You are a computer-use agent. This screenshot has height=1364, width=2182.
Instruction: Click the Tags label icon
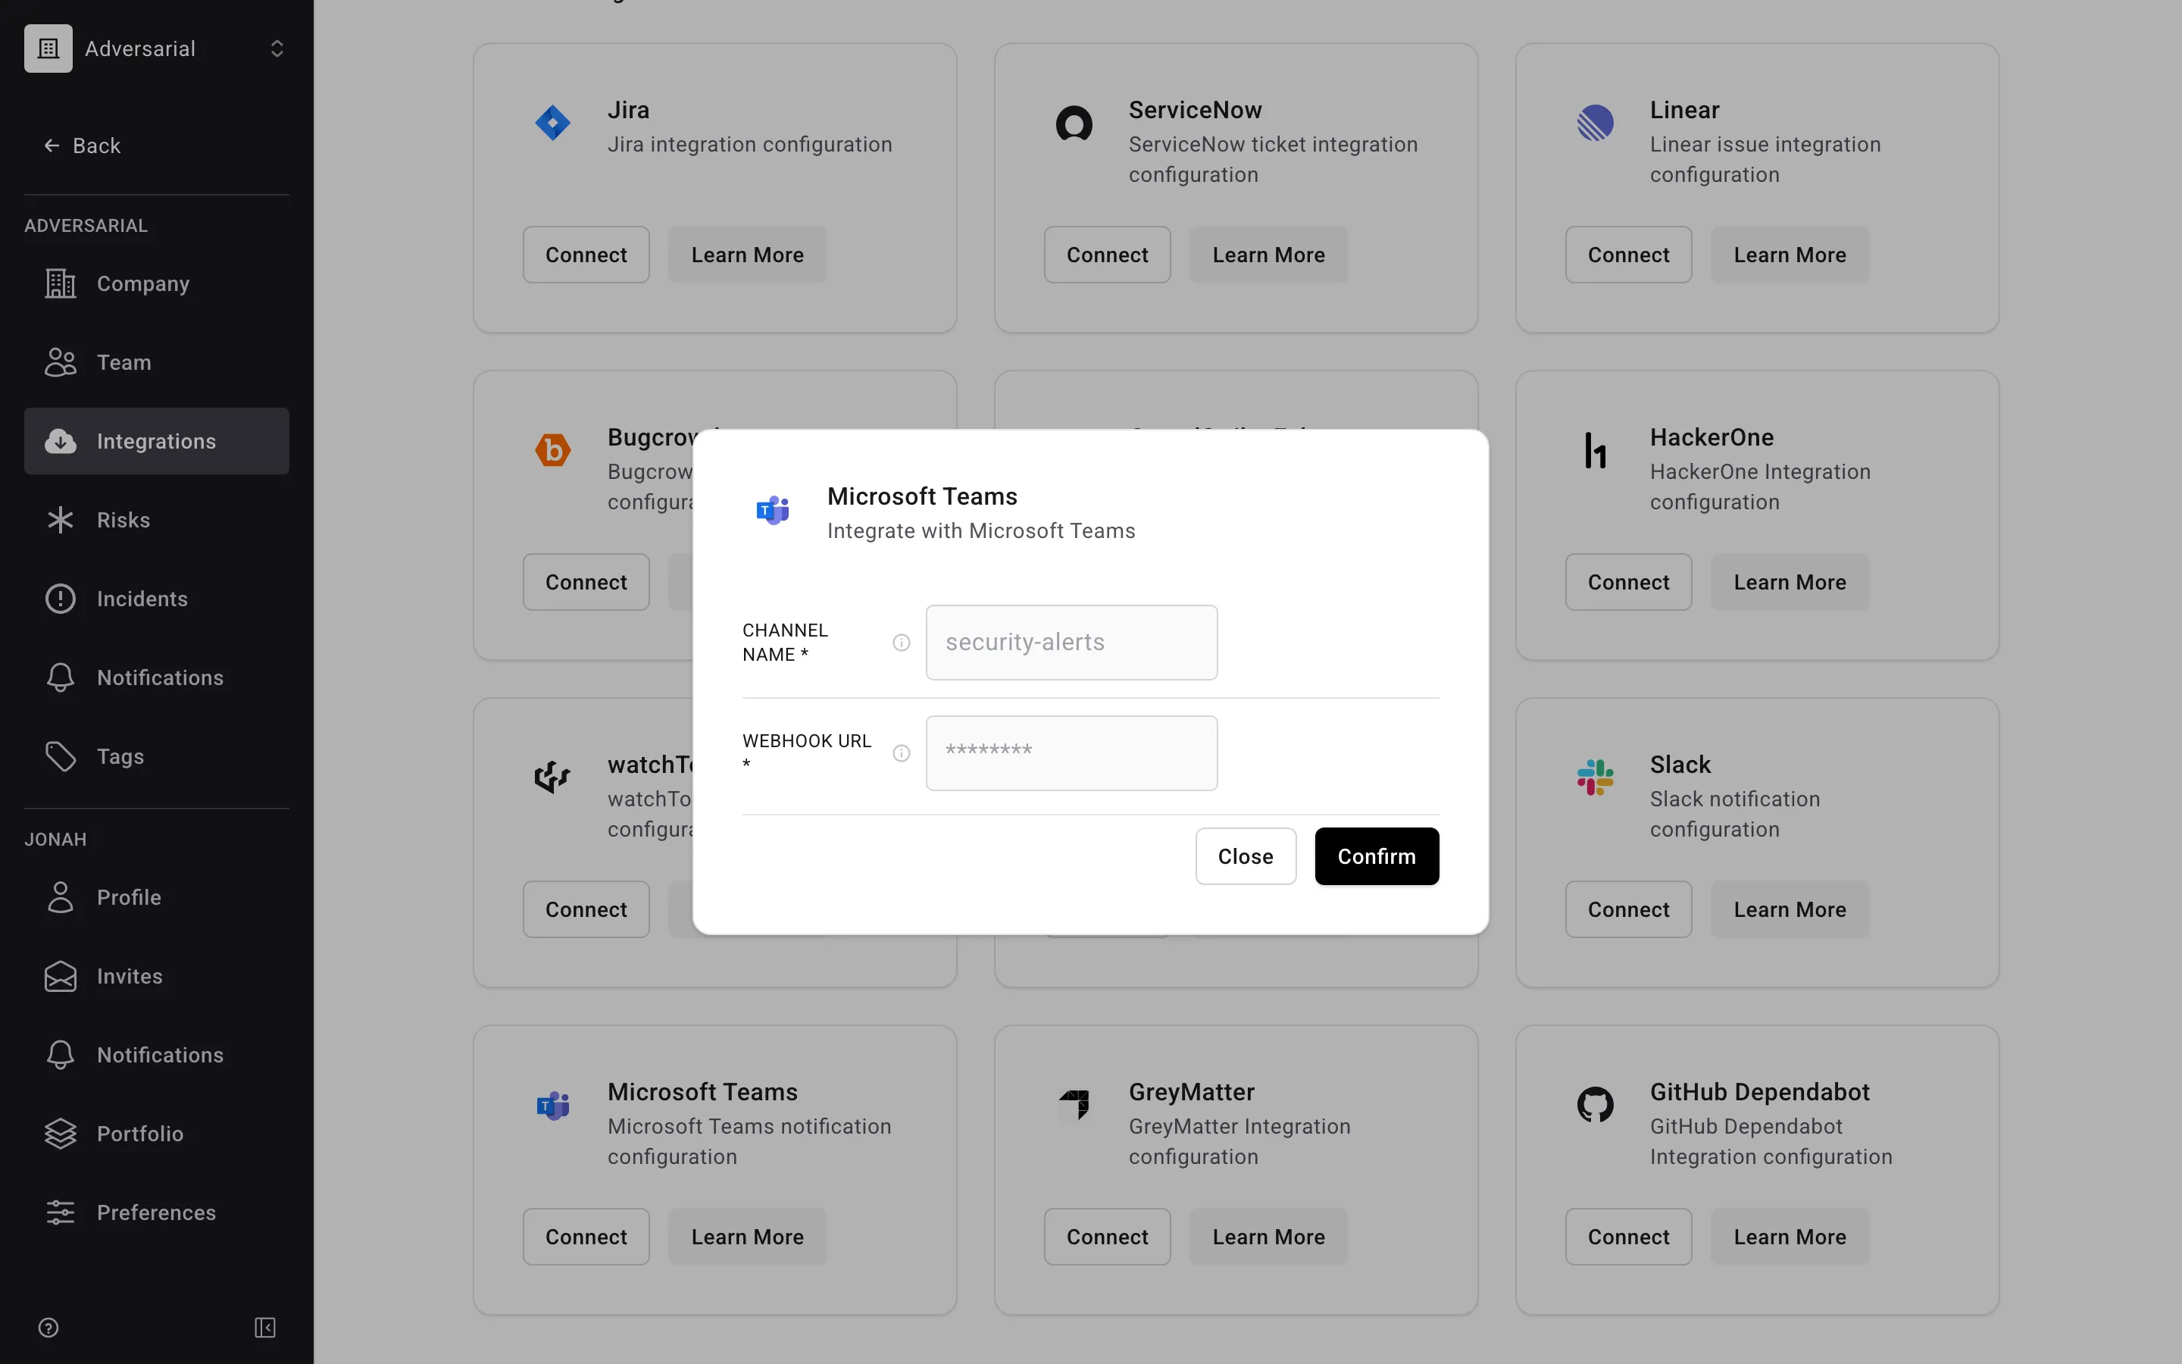coord(61,756)
